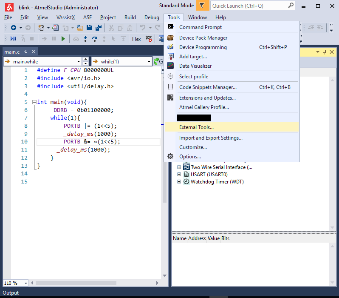Viewport: 339px width, 298px height.
Task: Click the Save All icon
Action: [99, 28]
